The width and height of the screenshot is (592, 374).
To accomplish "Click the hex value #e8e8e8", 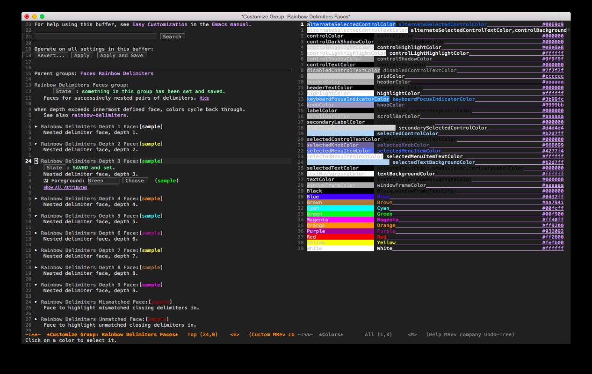I will [x=553, y=47].
